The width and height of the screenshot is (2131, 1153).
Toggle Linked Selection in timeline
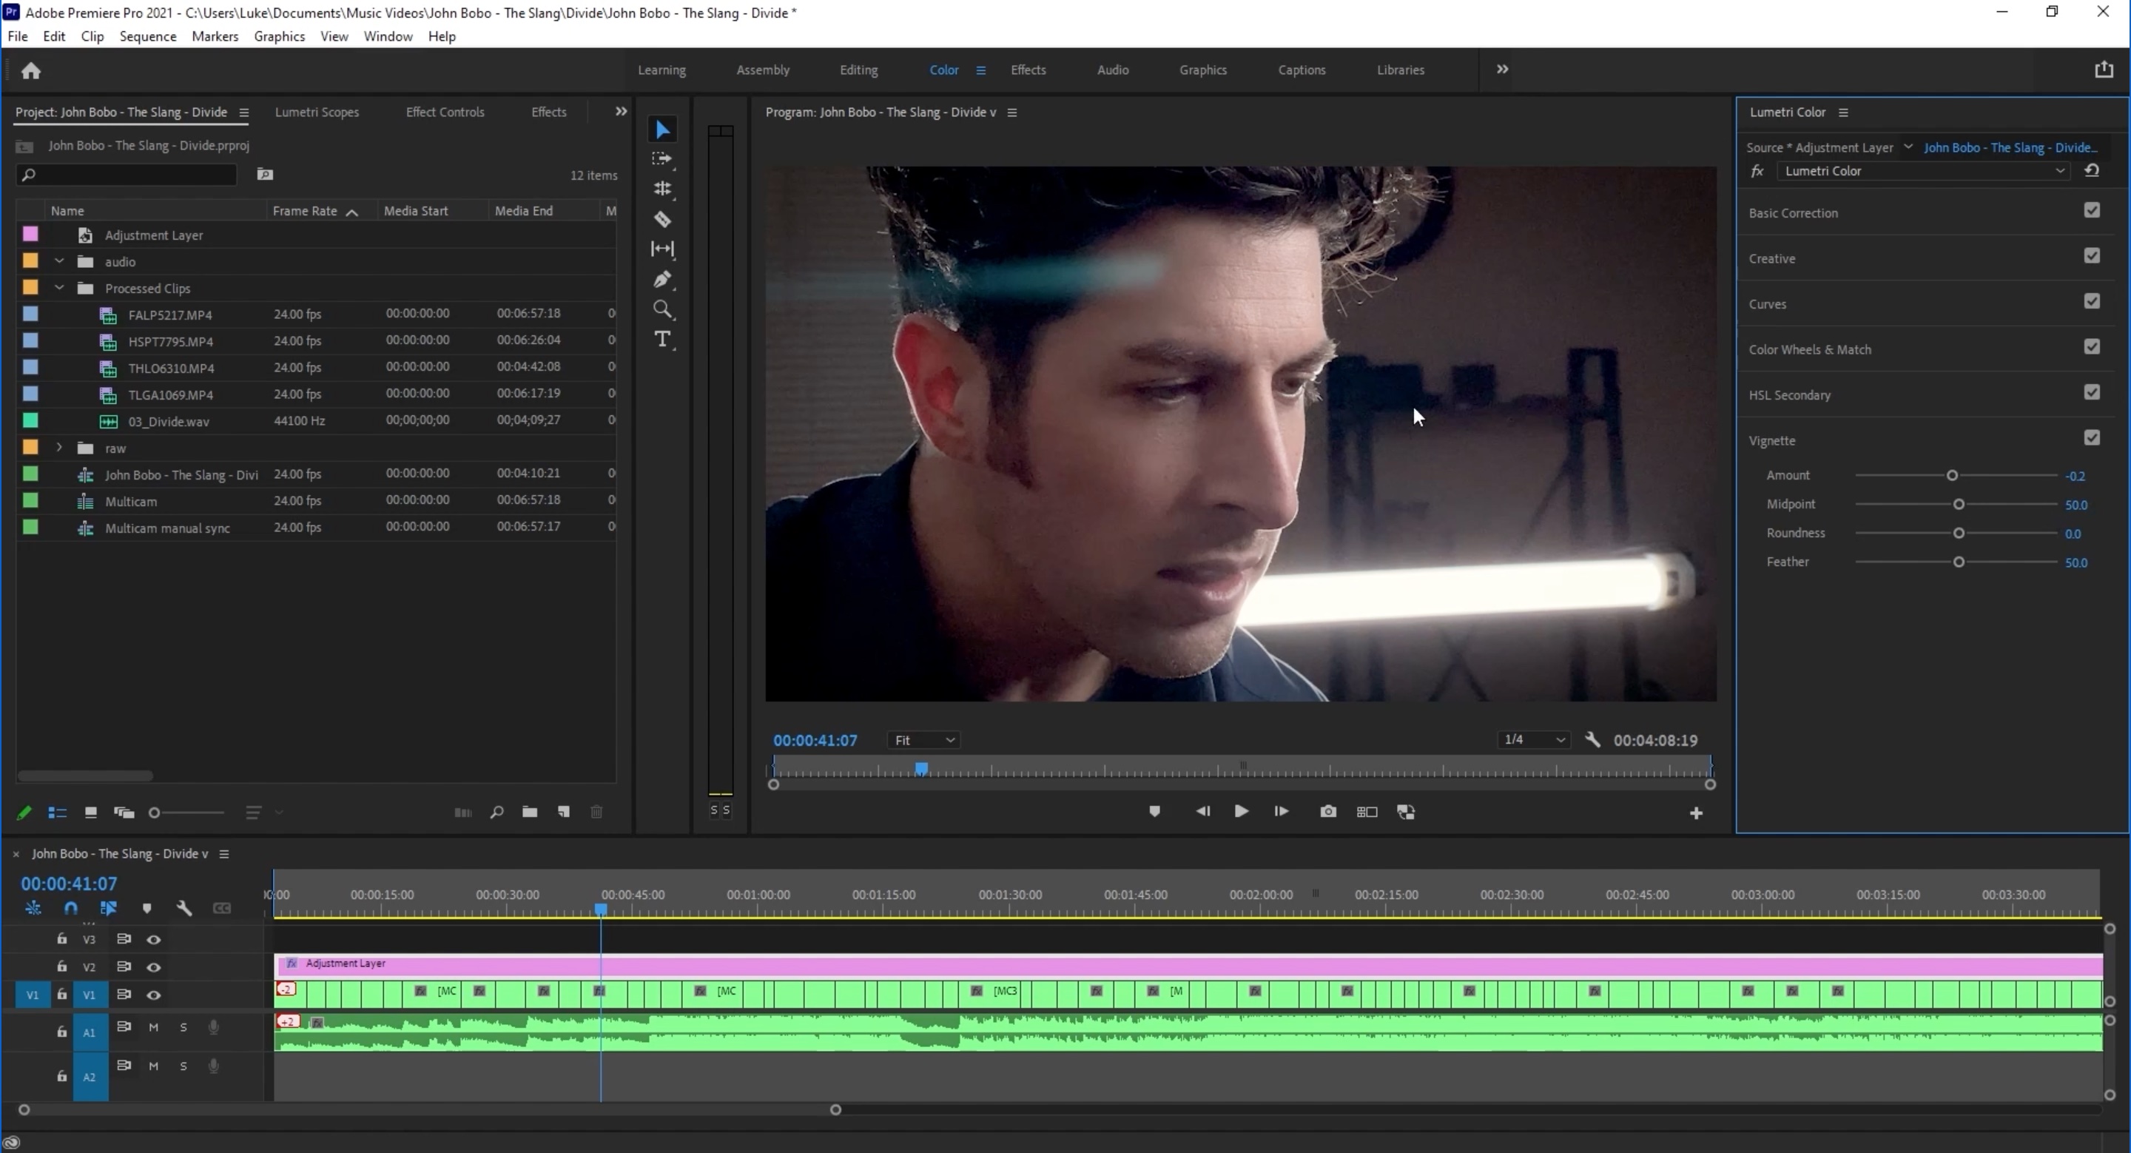pyautogui.click(x=108, y=908)
